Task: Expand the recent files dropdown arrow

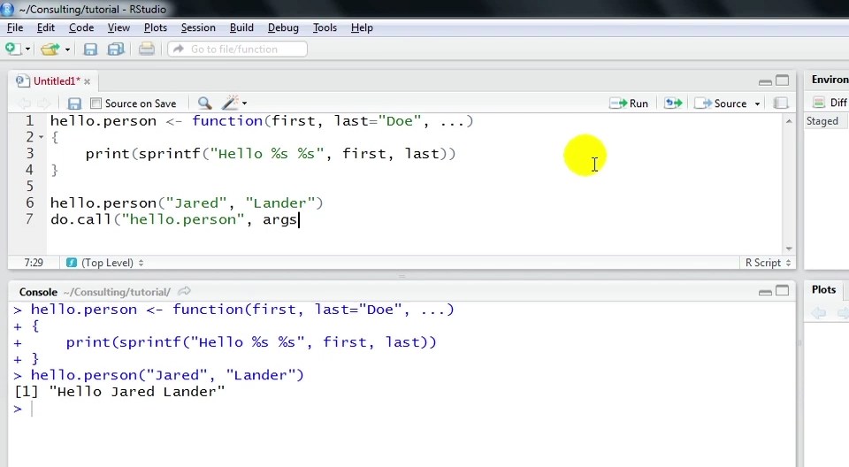Action: pos(67,50)
